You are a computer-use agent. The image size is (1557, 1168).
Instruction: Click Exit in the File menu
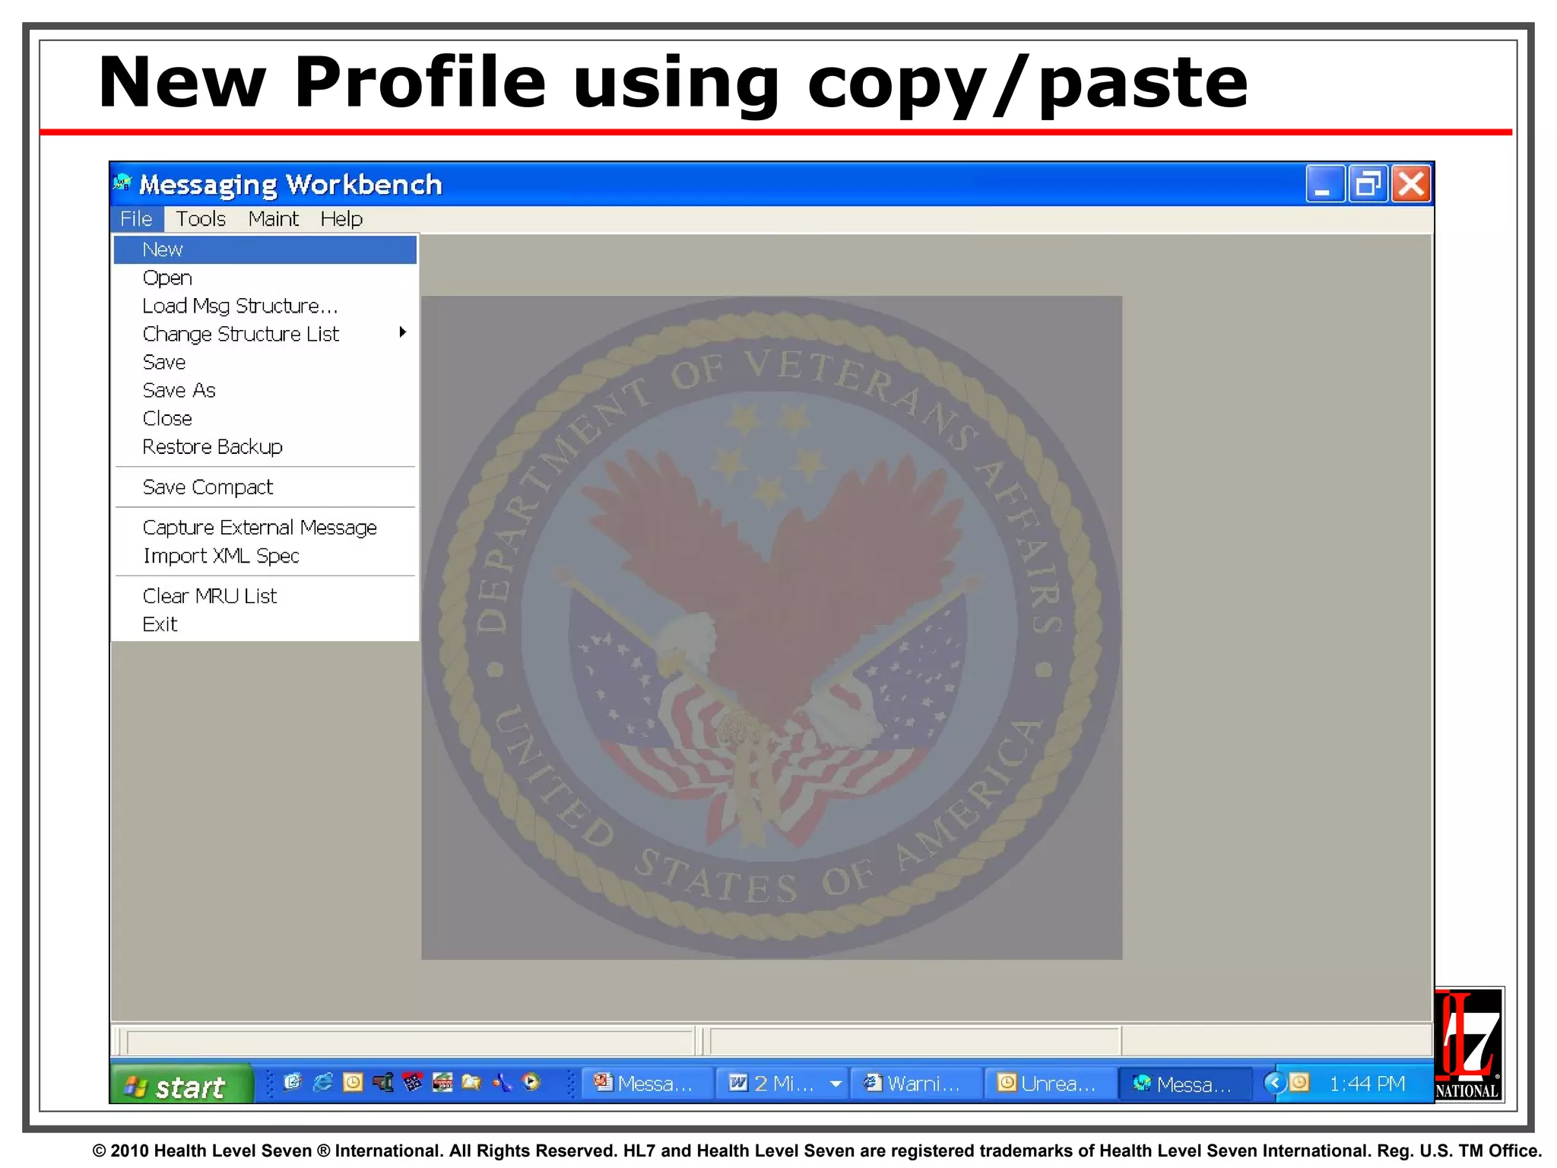265,624
